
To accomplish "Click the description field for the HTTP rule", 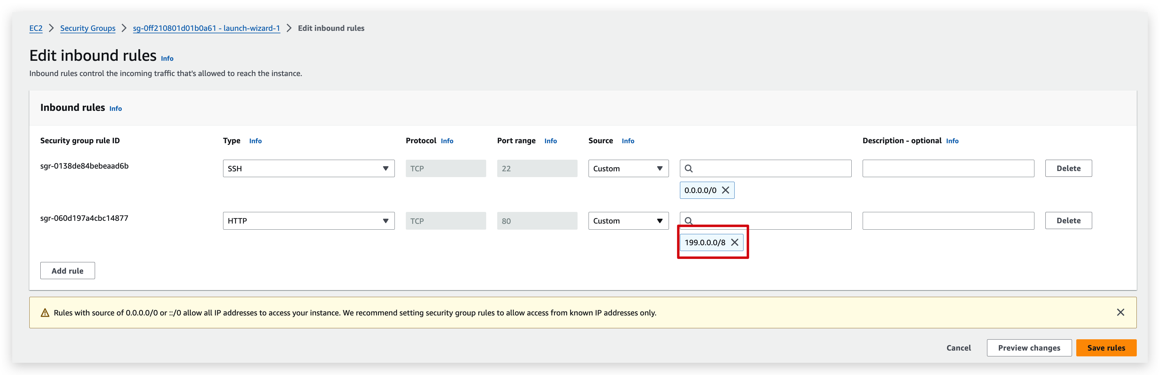I will (948, 220).
